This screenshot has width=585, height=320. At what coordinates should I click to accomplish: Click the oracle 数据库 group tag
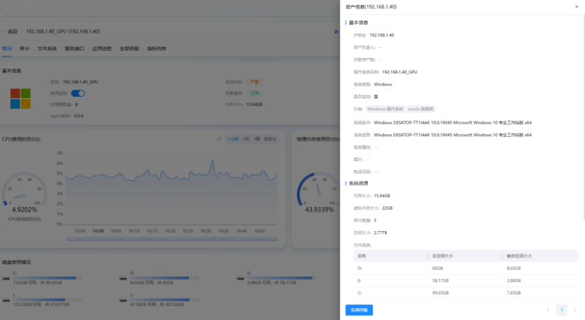coord(420,109)
